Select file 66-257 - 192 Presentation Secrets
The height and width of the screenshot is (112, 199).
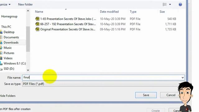(68, 24)
